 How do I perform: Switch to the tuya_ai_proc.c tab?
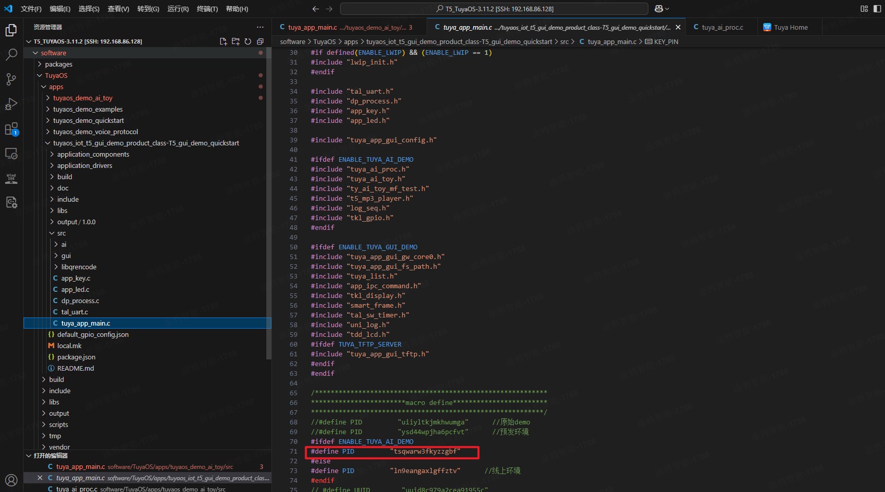(722, 27)
